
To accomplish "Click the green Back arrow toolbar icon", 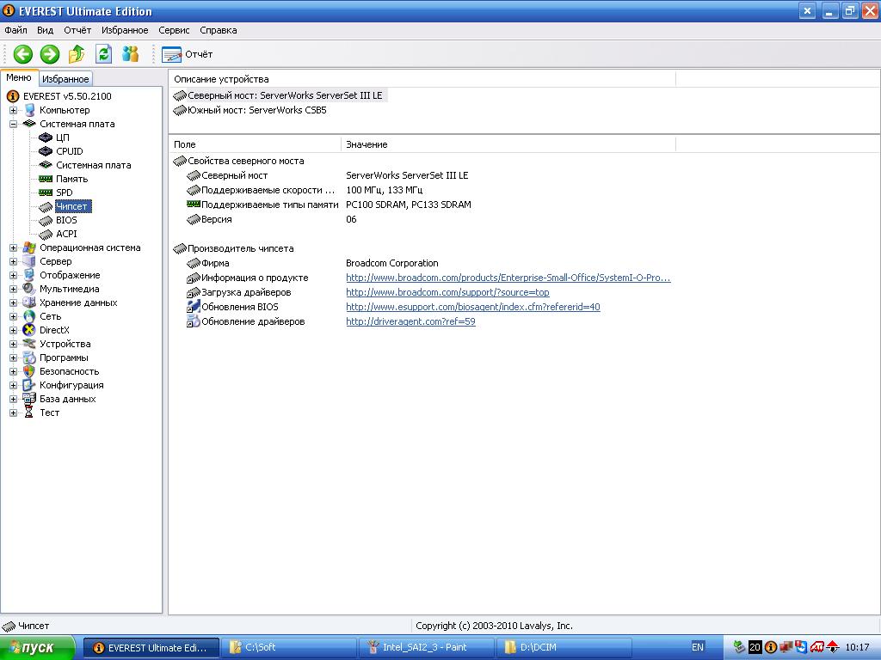I will pyautogui.click(x=23, y=54).
